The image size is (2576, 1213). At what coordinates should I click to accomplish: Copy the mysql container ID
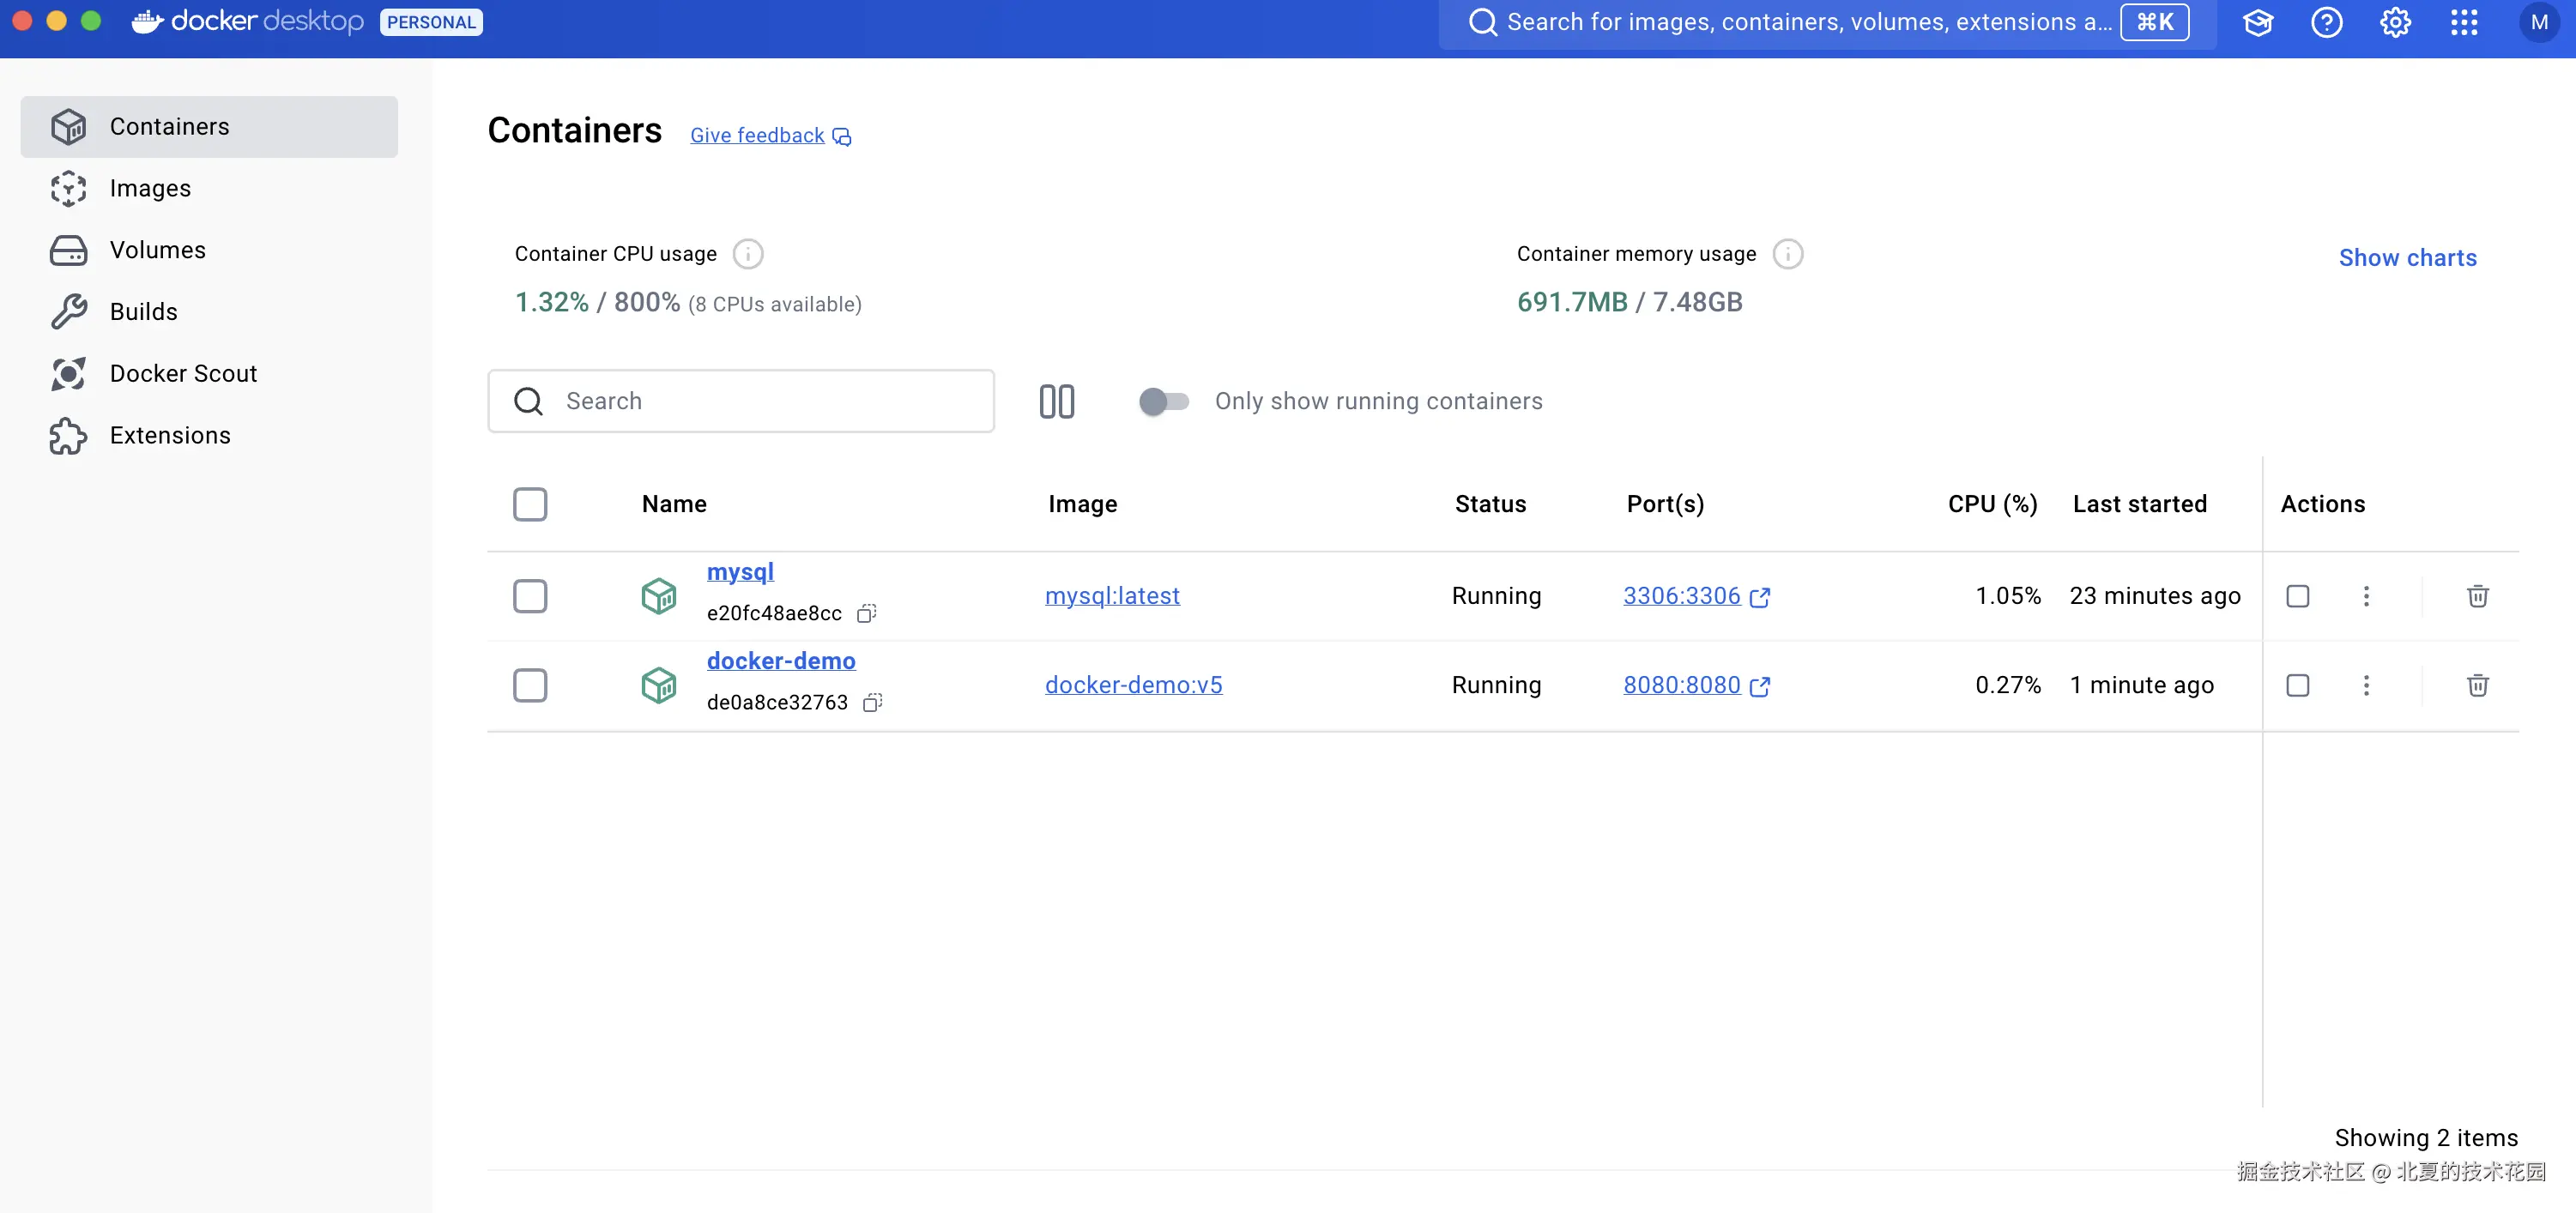tap(866, 613)
